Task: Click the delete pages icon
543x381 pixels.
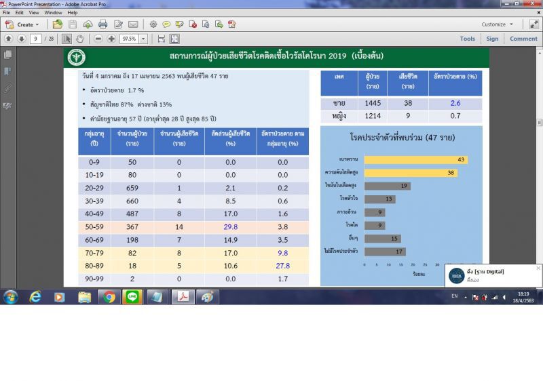Action: tap(193, 24)
